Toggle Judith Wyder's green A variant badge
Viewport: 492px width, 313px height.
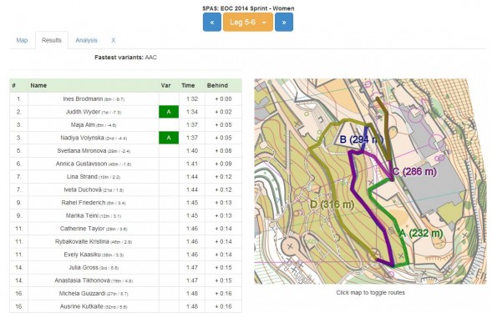click(x=169, y=112)
